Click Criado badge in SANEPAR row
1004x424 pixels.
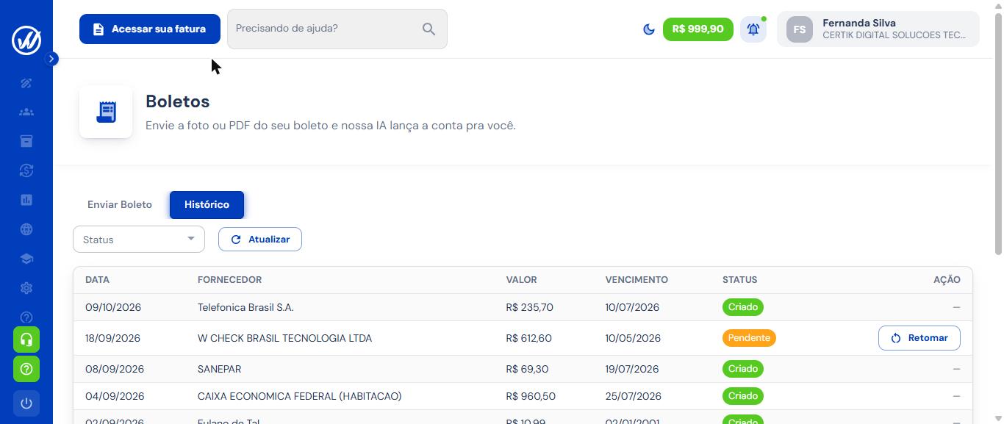(743, 369)
